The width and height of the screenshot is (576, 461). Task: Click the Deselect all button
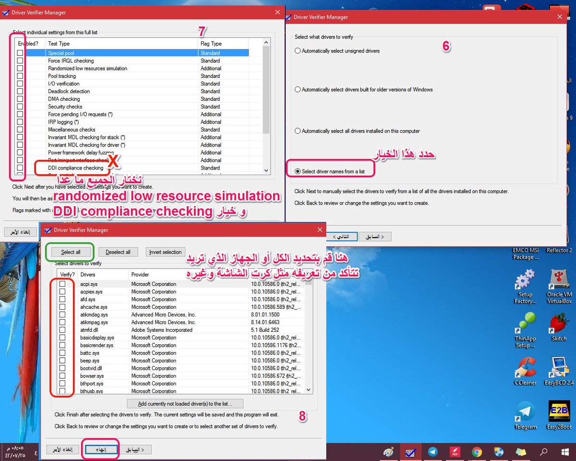pos(118,252)
